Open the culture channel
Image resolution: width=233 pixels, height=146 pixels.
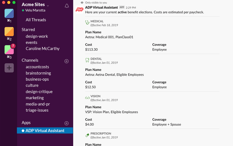coord(32,85)
